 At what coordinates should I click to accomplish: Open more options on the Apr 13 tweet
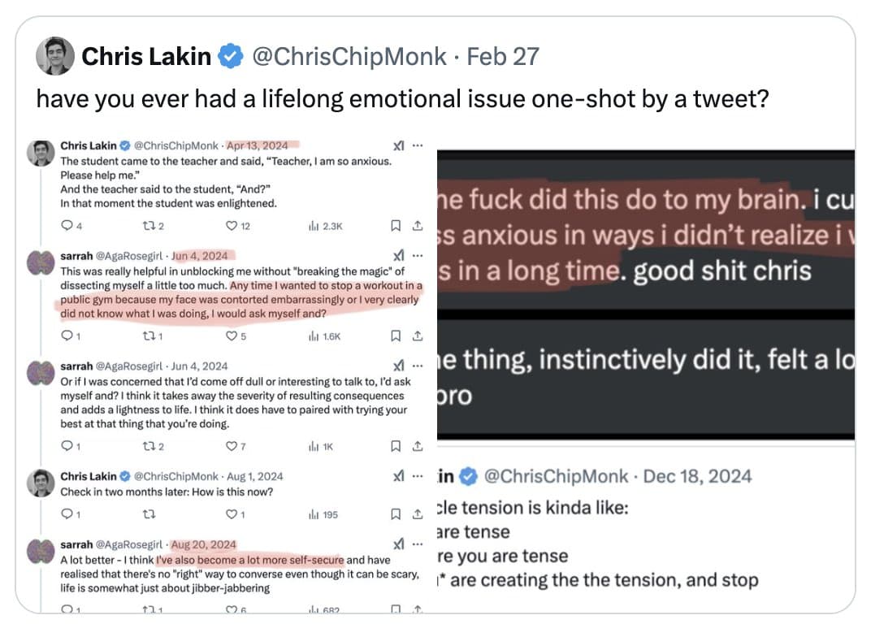click(x=418, y=146)
